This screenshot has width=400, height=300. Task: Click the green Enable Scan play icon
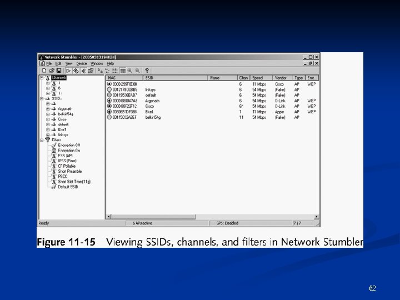click(68, 71)
